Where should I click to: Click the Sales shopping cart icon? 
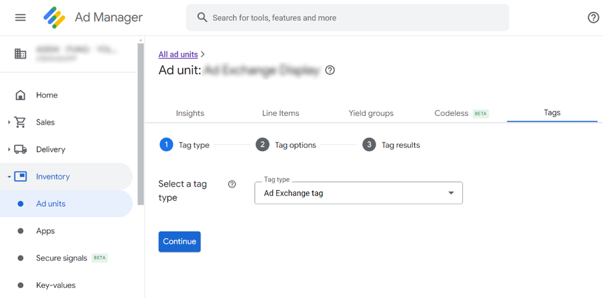point(21,123)
